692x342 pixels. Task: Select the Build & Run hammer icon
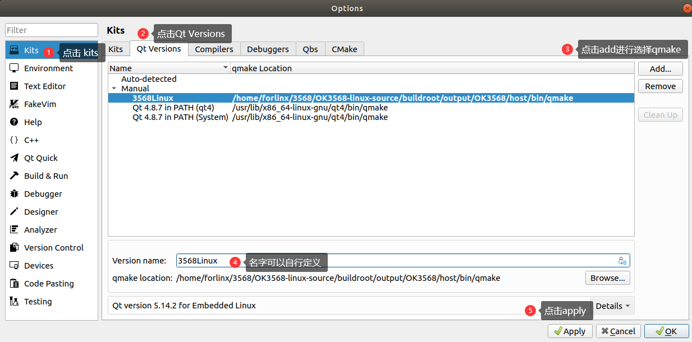pyautogui.click(x=14, y=176)
